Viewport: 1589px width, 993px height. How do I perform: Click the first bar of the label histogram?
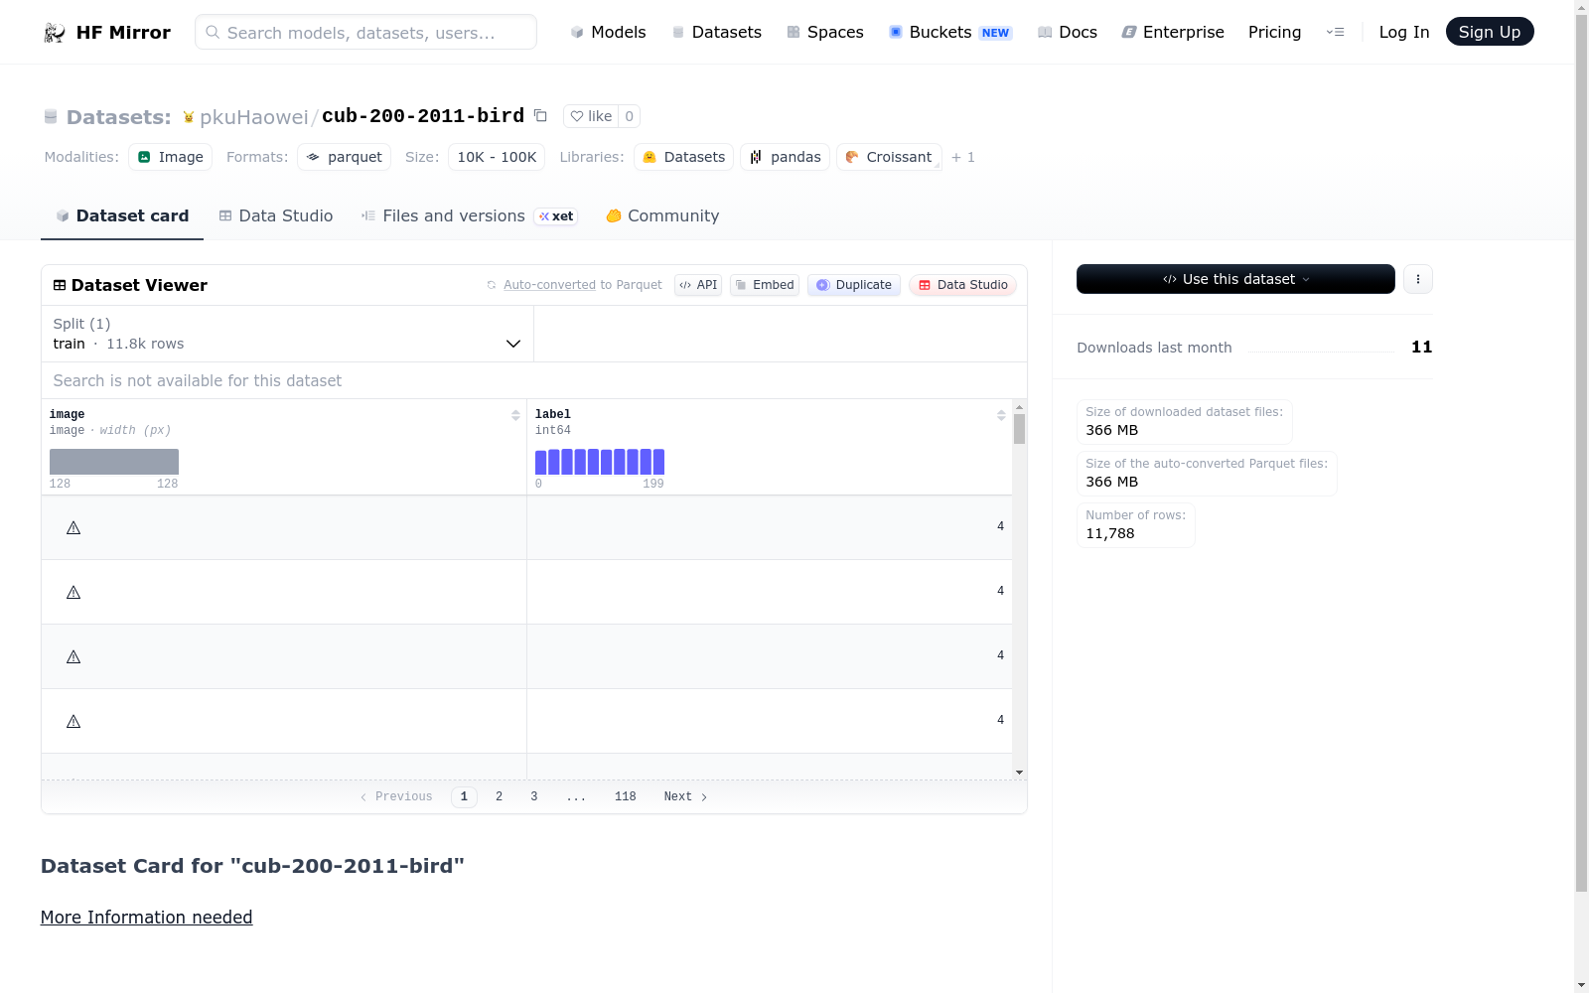point(541,462)
